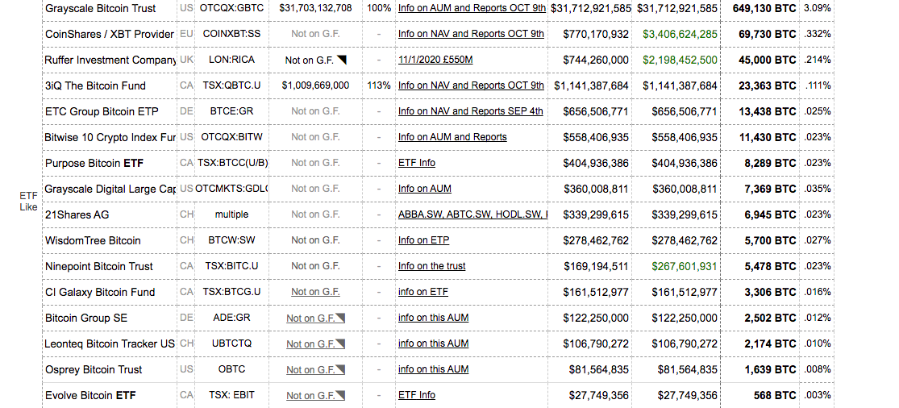
Task: Click the note marker in Ruffer's Not on G.F. cell
Action: click(341, 60)
